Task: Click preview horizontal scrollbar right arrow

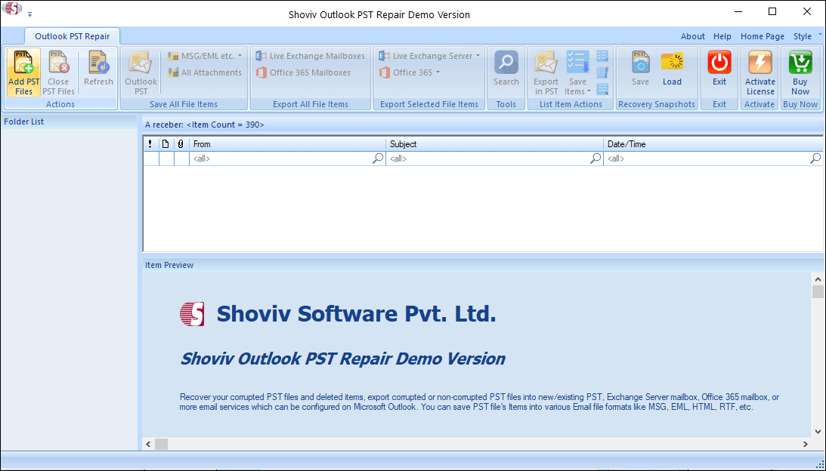Action: tap(806, 444)
